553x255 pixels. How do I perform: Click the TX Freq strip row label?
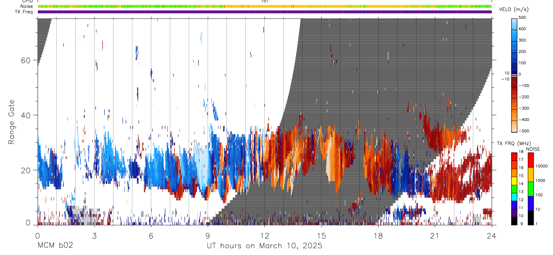24,12
